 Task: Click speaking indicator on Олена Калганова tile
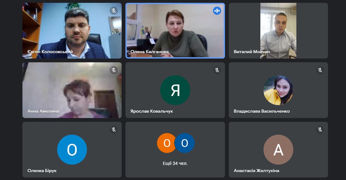(x=217, y=11)
